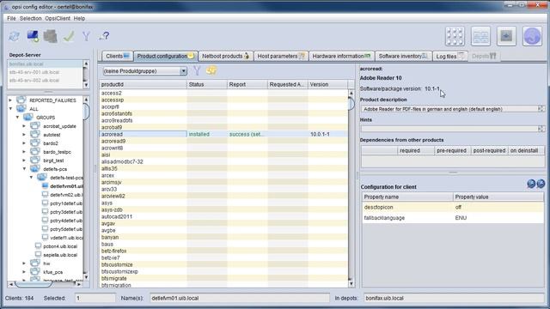This screenshot has width=550, height=309.
Task: Click the acrobat_update group icon
Action: pyautogui.click(x=35, y=126)
